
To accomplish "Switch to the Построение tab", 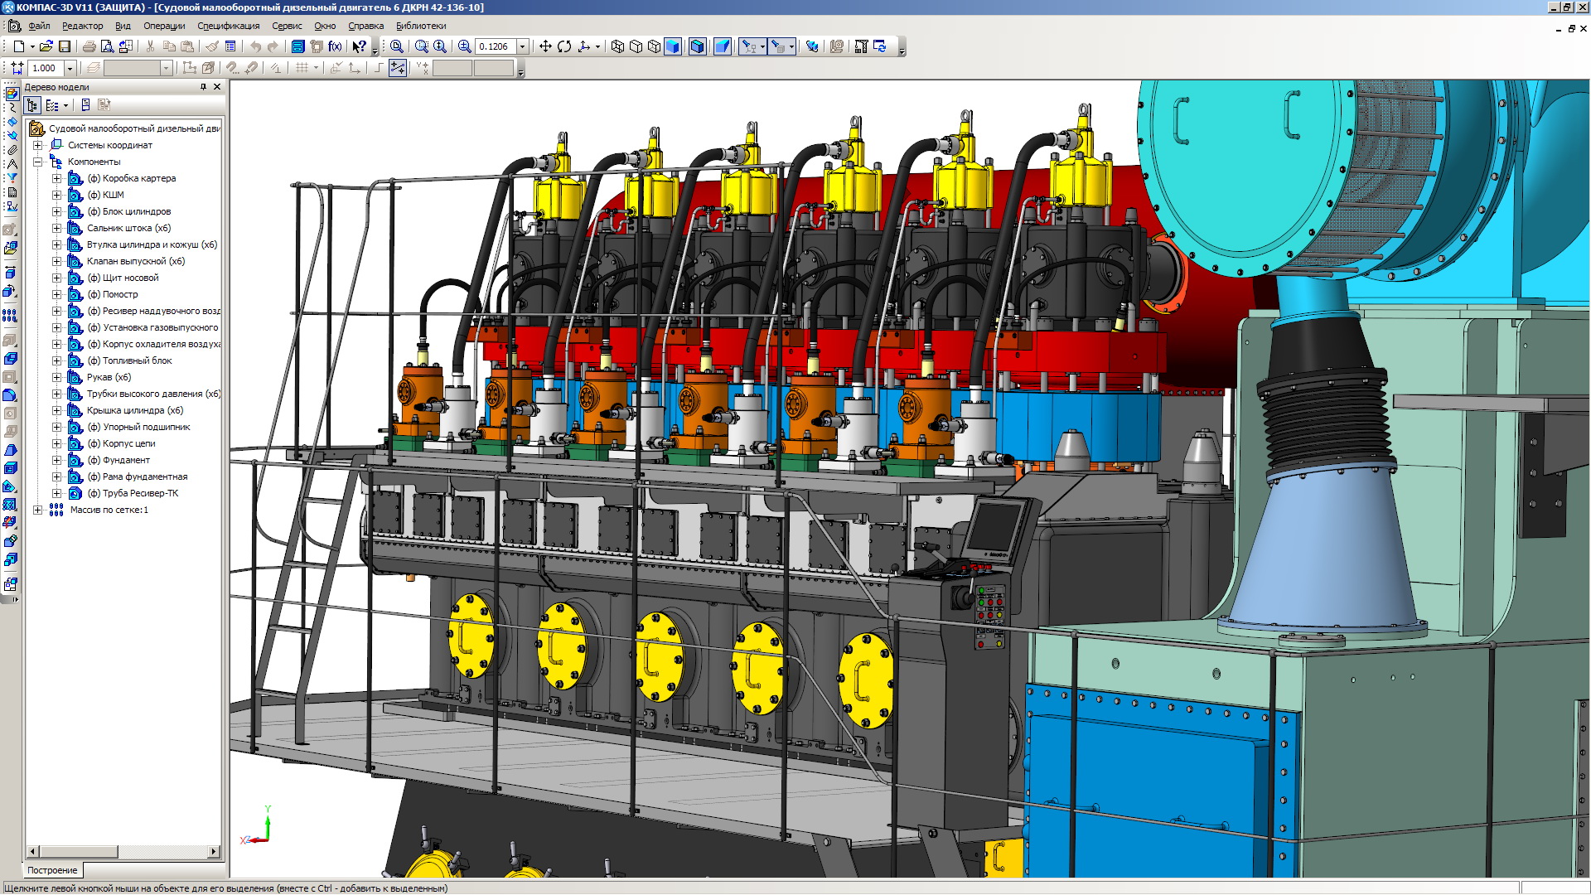I will click(52, 870).
